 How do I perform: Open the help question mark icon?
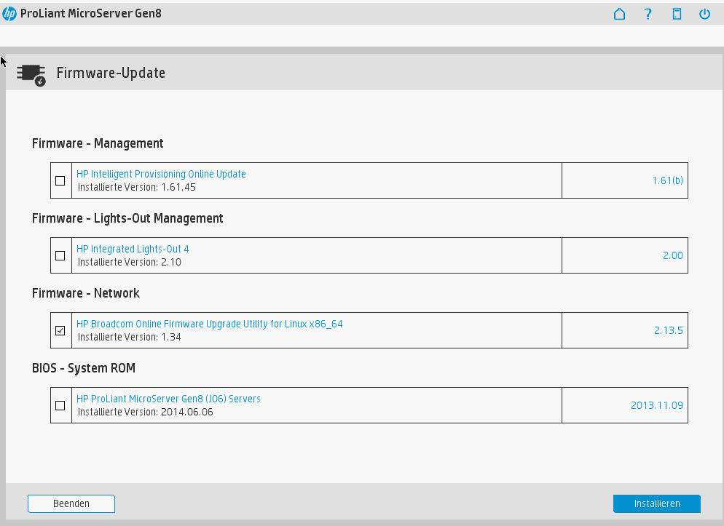(x=648, y=14)
